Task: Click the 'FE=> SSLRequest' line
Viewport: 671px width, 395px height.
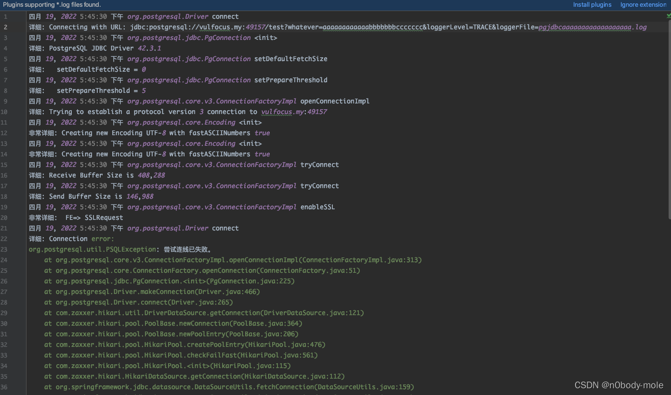Action: (x=76, y=217)
